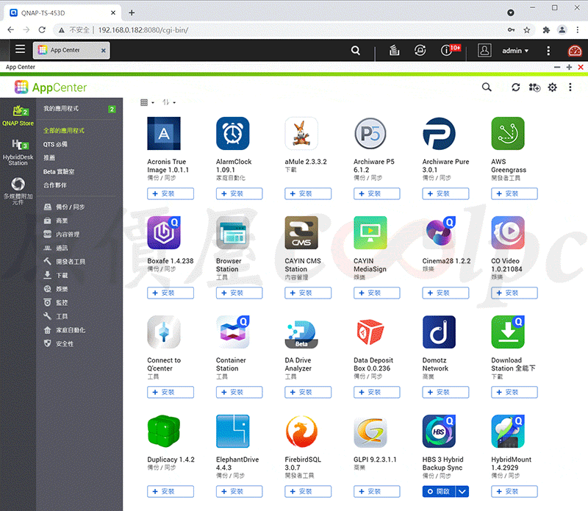Install ElephantDrive 4.4.3
This screenshot has height=511, width=588.
(x=240, y=491)
